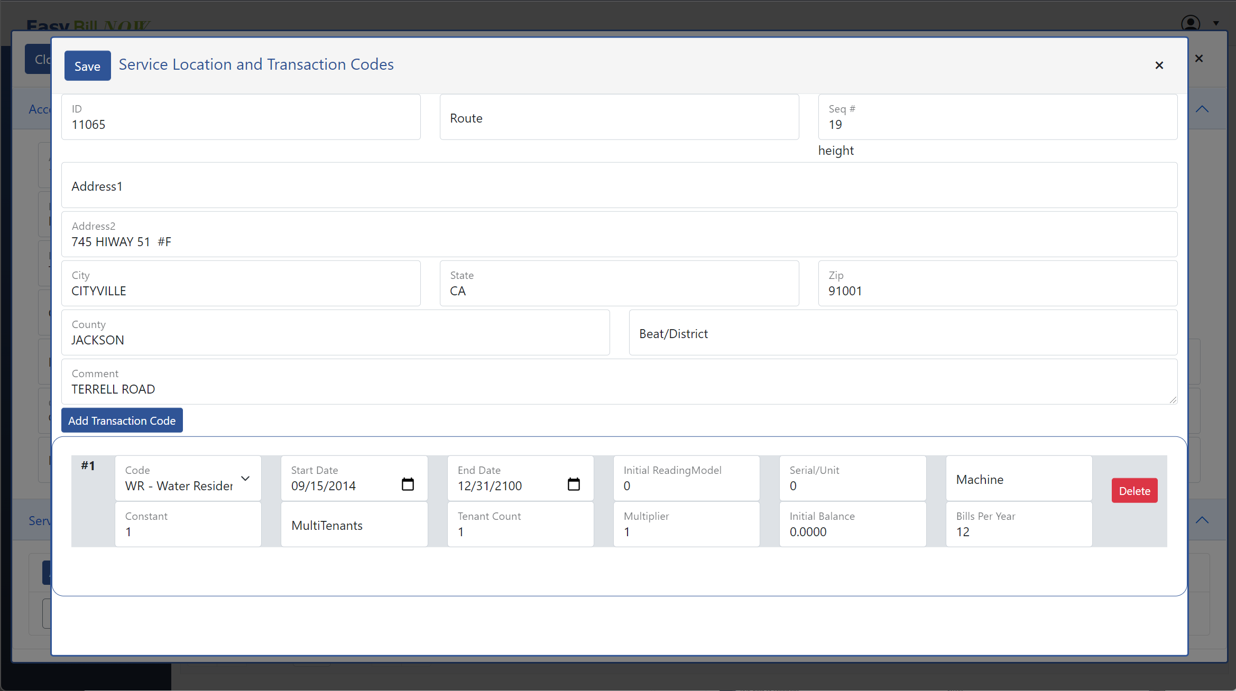Click the Route input field
Viewport: 1236px width, 691px height.
(619, 118)
